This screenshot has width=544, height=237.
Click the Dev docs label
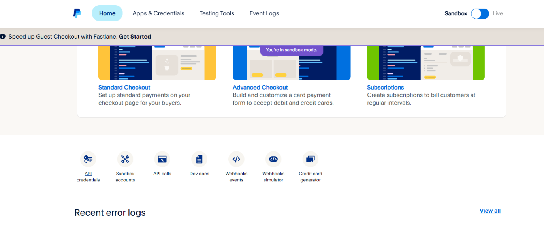point(200,174)
